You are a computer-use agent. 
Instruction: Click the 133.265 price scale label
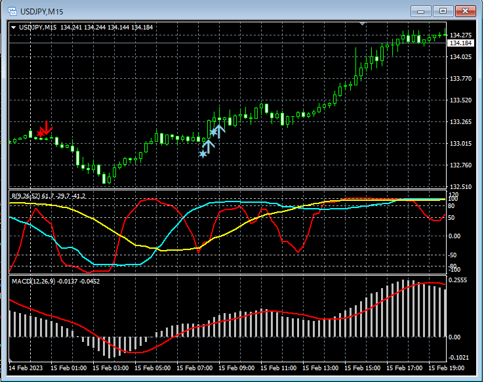(x=460, y=121)
